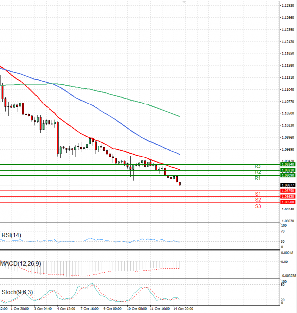This screenshot has width=297, height=313.
Task: Select the 1.09210 green price tag
Action: tap(288, 170)
